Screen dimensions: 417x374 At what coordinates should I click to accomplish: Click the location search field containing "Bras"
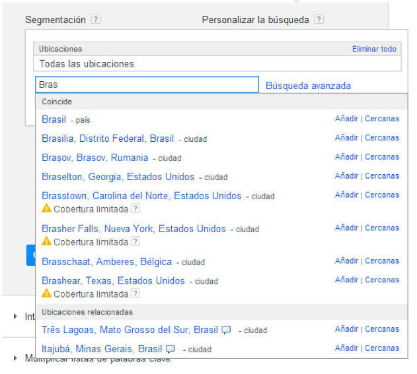tap(147, 85)
